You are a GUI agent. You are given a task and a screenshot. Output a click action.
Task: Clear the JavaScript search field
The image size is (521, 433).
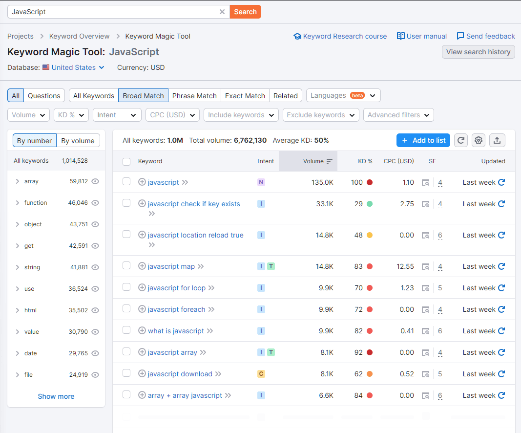click(x=222, y=12)
